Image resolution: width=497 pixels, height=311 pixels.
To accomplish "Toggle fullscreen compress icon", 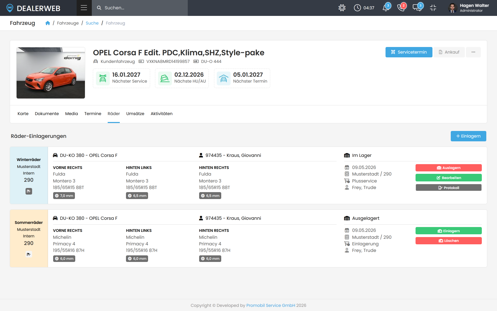I will click(433, 8).
